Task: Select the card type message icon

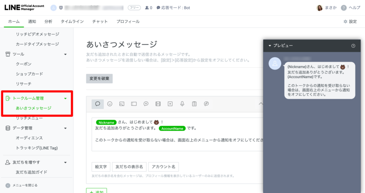Action: point(206,104)
